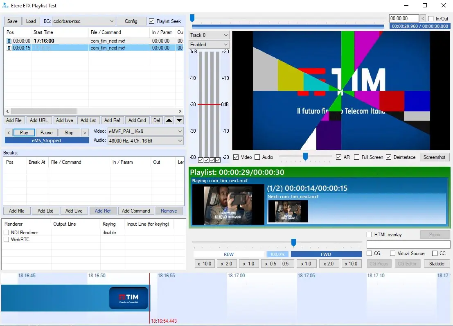Click the arrow button beside timecode field
The width and height of the screenshot is (453, 326).
[x=423, y=18]
